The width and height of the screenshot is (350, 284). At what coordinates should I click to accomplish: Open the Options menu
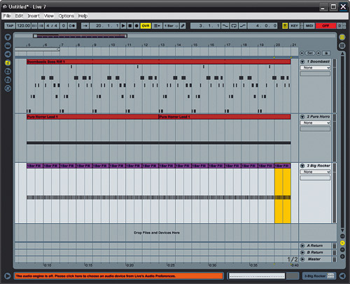tap(66, 16)
